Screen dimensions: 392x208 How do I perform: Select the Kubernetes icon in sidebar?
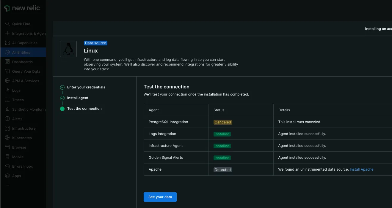(x=7, y=138)
